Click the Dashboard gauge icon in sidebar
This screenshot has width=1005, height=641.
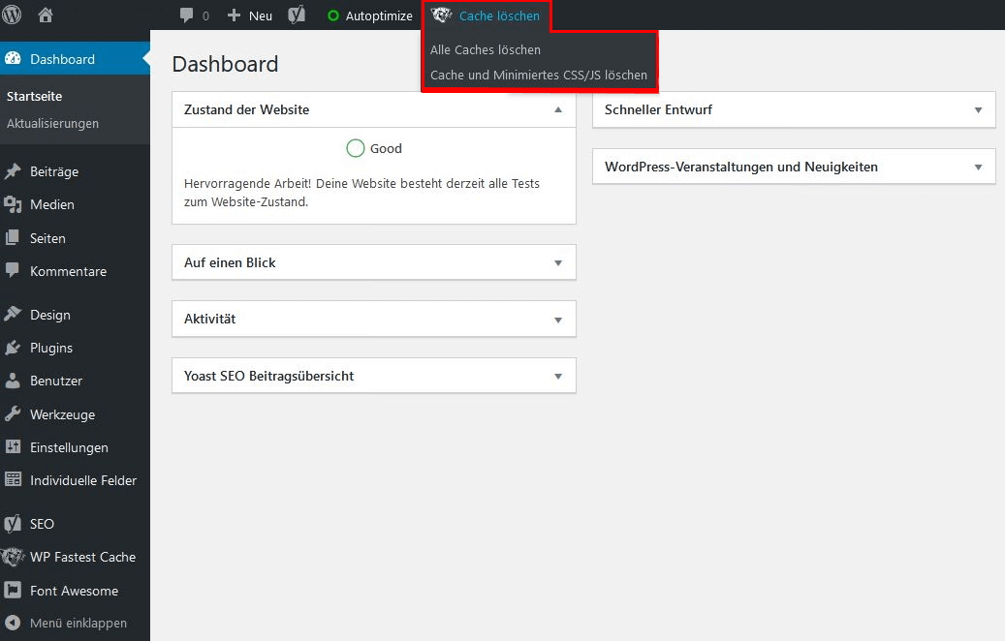point(13,58)
